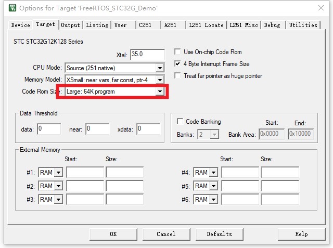Close the Options for Target dialog
Screen dimensions: 333x248
click(x=321, y=8)
